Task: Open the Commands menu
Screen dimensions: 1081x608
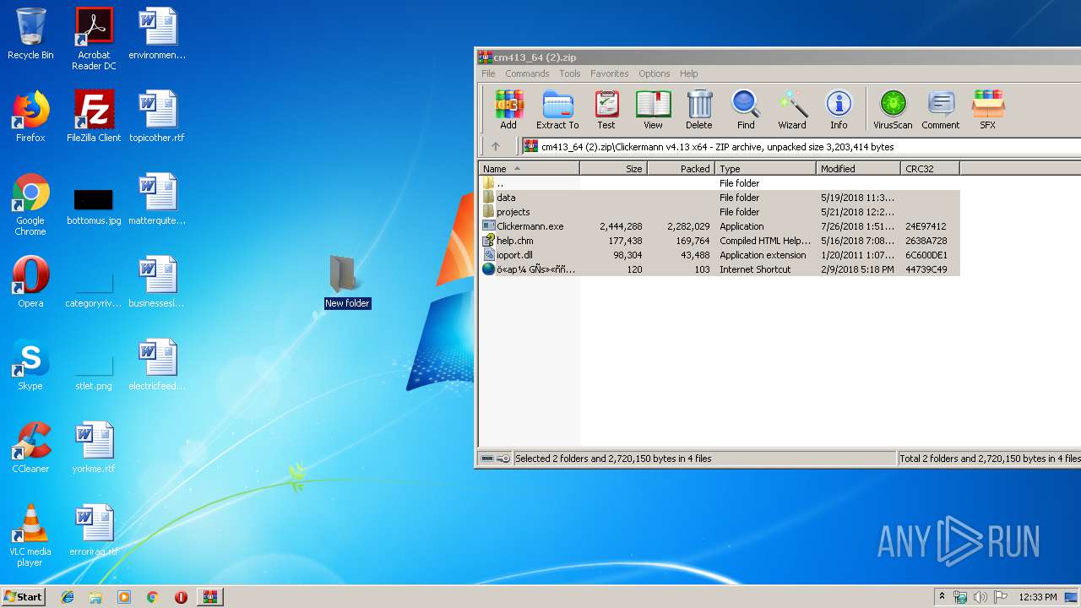Action: point(527,73)
